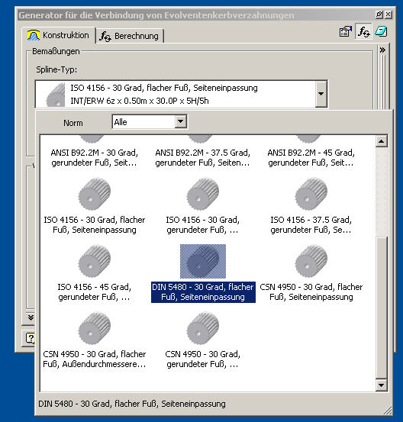The width and height of the screenshot is (403, 422).
Task: Expand the Spline-Typ combo box arrow
Action: 321,94
